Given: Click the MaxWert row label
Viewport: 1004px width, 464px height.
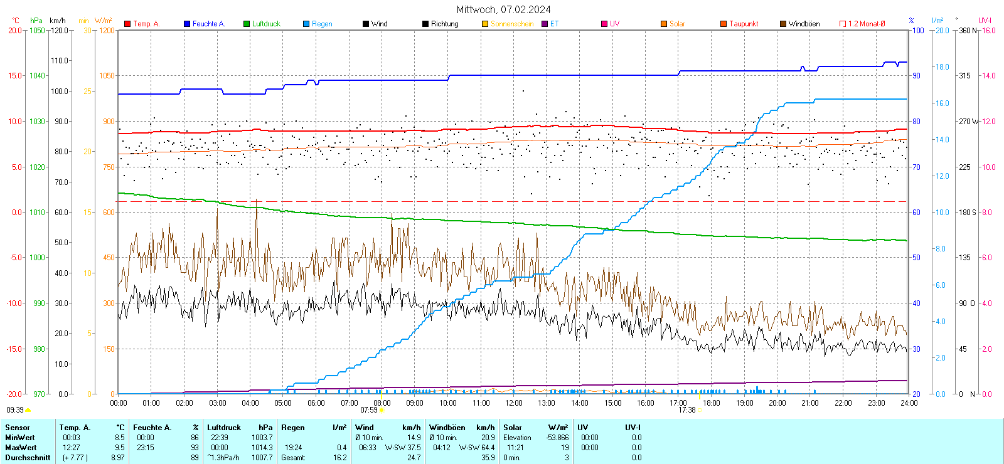Looking at the screenshot, I should [x=21, y=448].
